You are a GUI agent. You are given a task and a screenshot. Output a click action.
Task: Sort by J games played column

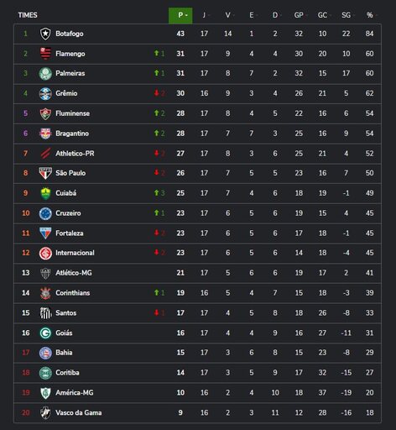pos(205,15)
